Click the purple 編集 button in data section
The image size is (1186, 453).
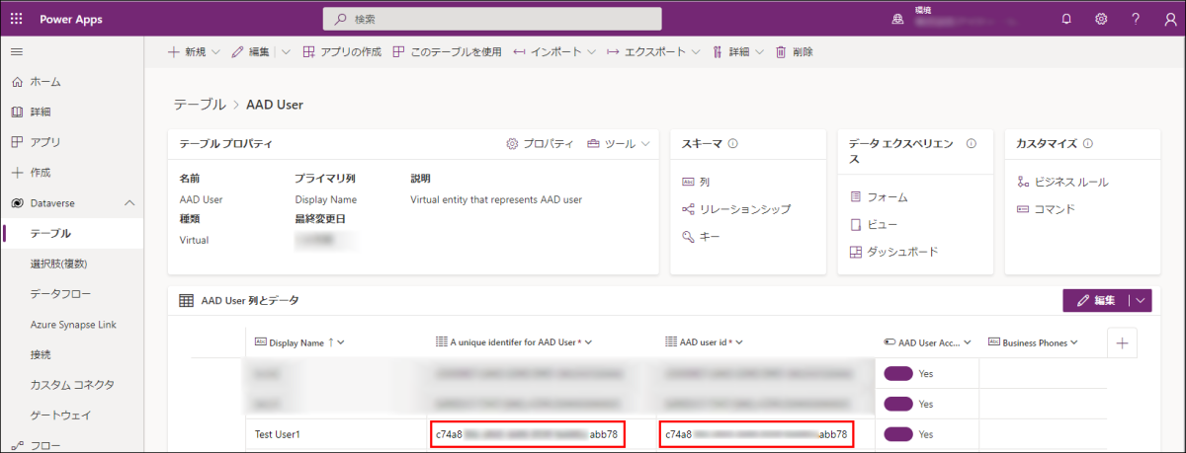tap(1095, 301)
